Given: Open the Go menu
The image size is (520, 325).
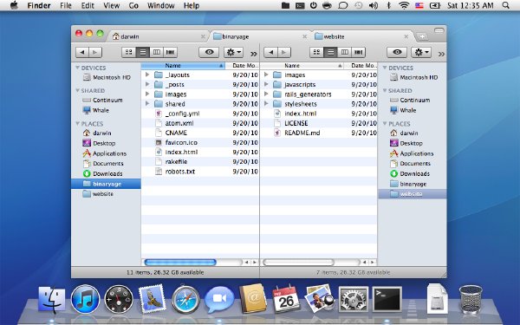Looking at the screenshot, I should (x=133, y=5).
